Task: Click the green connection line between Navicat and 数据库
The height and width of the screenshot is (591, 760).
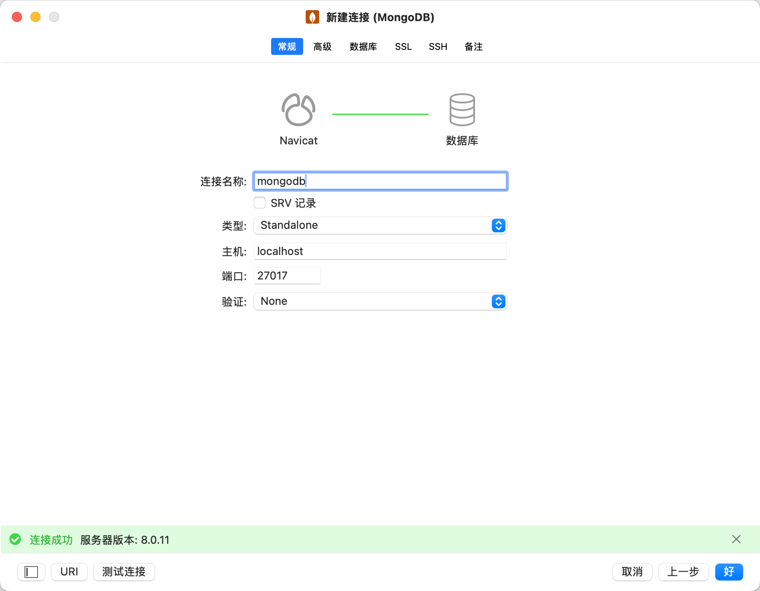Action: pyautogui.click(x=380, y=114)
